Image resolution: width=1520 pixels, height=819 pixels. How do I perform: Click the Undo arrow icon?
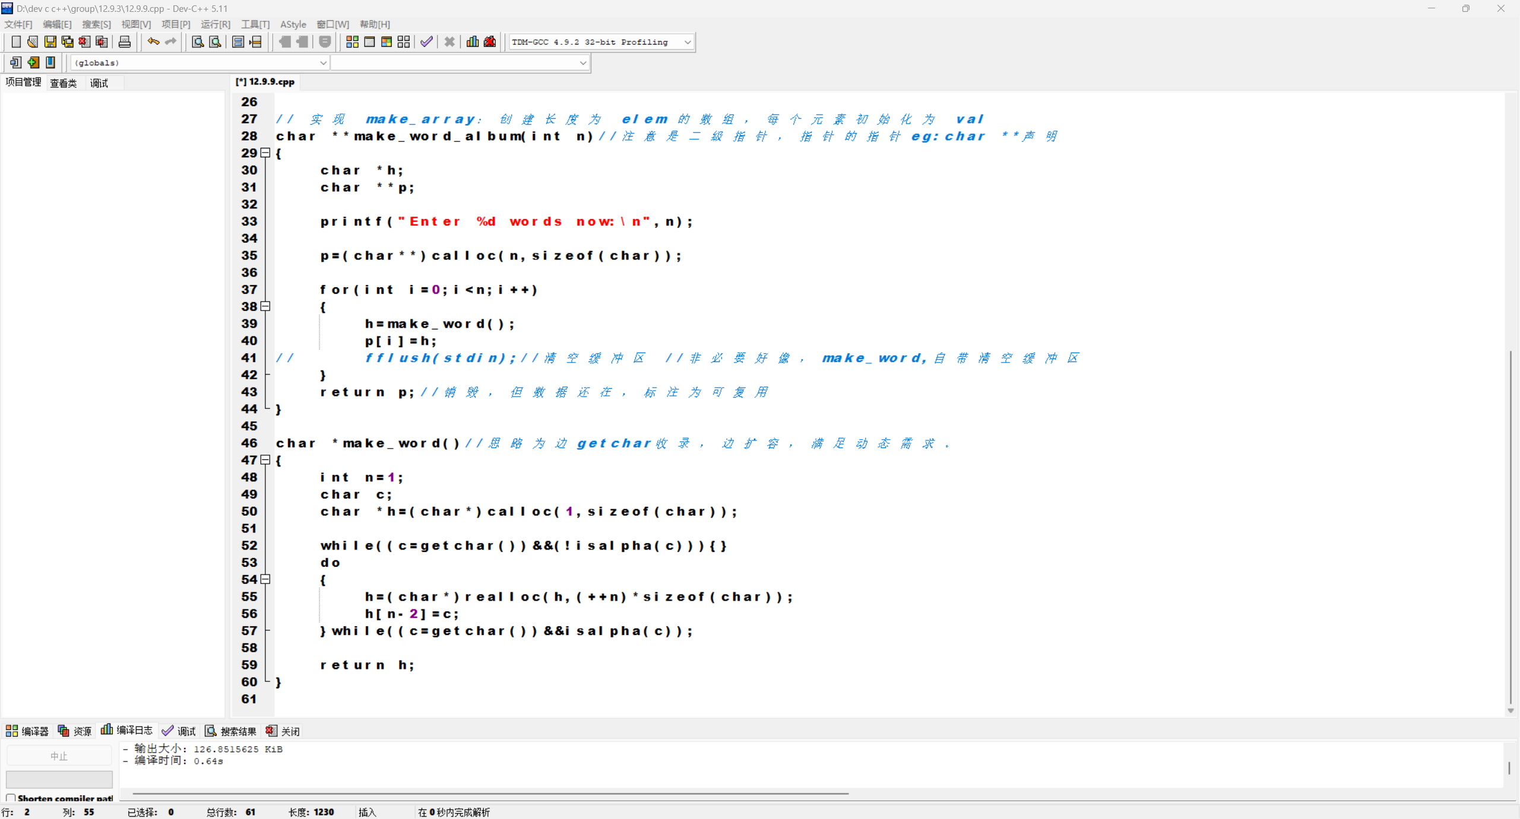[x=153, y=42]
